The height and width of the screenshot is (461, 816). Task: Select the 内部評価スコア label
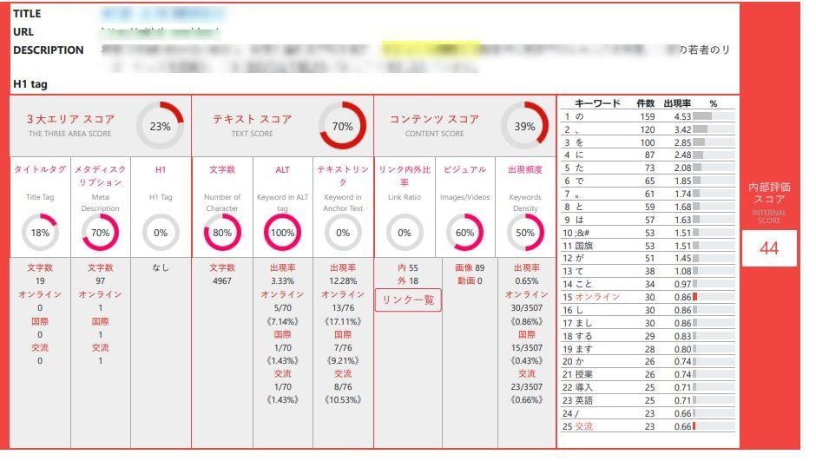coord(769,193)
